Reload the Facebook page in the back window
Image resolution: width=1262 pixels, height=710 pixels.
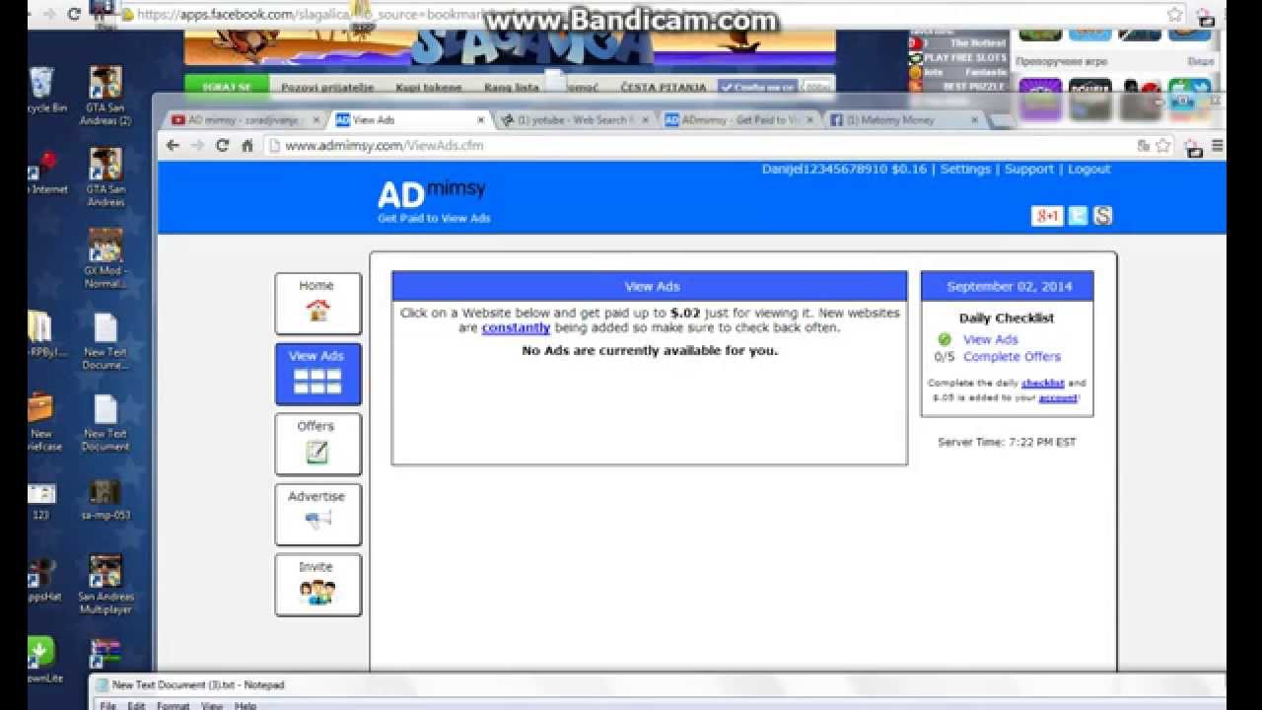point(74,14)
